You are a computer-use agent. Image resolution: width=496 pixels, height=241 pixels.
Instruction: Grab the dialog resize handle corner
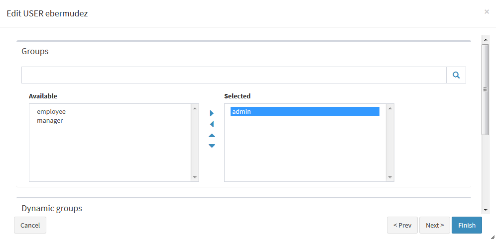click(x=493, y=237)
